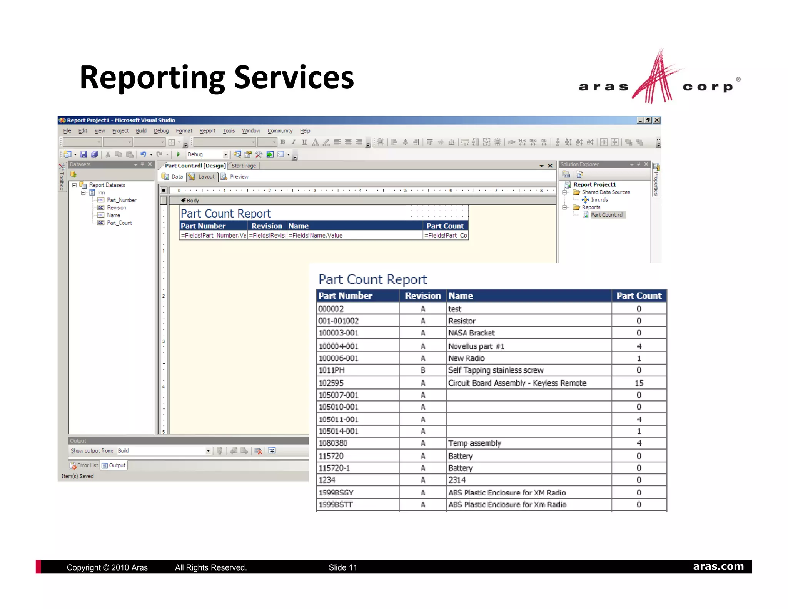Open the font size combo box
Screen dimensions: 788x609
267,142
